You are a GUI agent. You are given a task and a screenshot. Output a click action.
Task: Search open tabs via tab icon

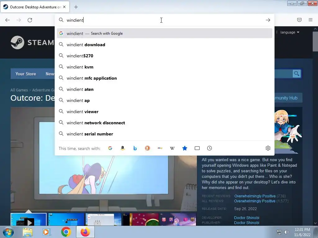tap(197, 148)
